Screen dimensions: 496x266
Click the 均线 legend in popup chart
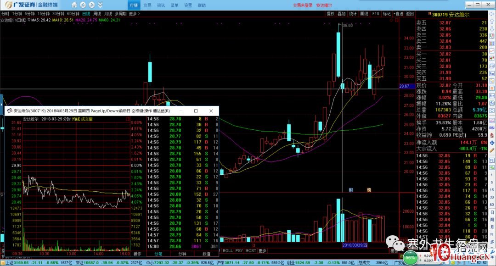coord(76,119)
